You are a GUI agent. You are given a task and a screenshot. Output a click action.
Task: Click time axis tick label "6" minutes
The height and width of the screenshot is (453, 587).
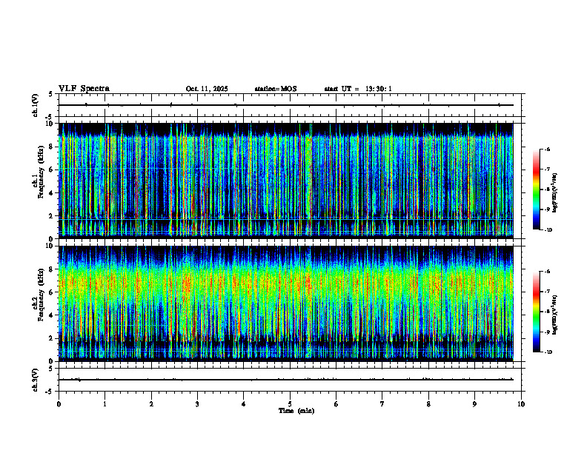click(x=336, y=404)
